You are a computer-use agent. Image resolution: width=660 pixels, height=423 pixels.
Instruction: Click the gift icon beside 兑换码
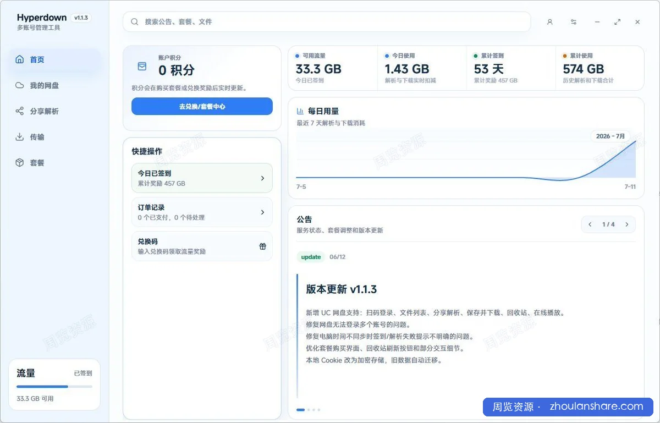[x=262, y=246]
